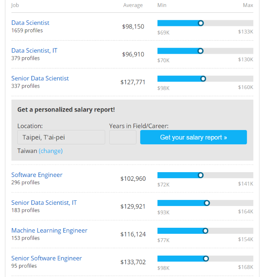Click the Senior Data Scientist salary marker

[203, 79]
